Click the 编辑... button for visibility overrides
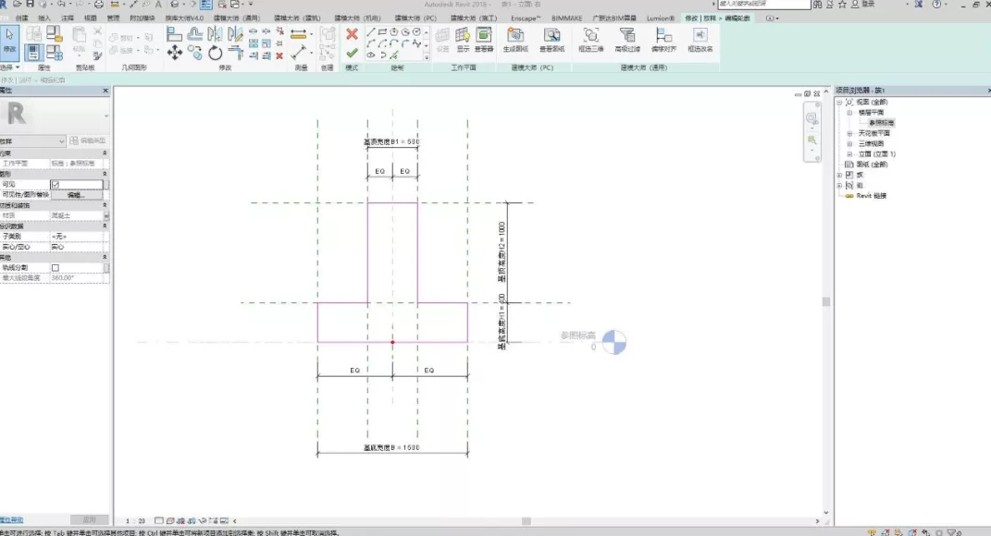991x536 pixels. click(76, 195)
